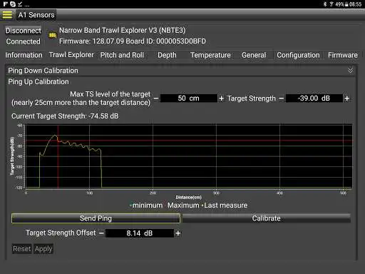Increase the Target Strength Offset
This screenshot has width=365, height=274.
pos(178,233)
